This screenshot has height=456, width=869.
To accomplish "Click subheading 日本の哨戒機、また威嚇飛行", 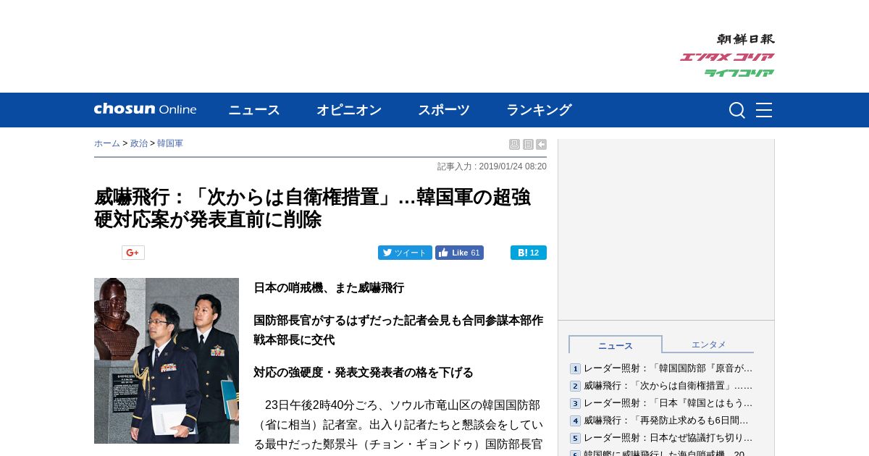I will coord(329,288).
